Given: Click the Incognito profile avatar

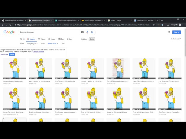Looking at the screenshot, I should (x=180, y=25).
